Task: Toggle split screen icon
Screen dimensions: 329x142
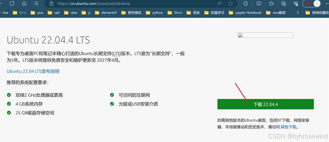Action: [259, 3]
